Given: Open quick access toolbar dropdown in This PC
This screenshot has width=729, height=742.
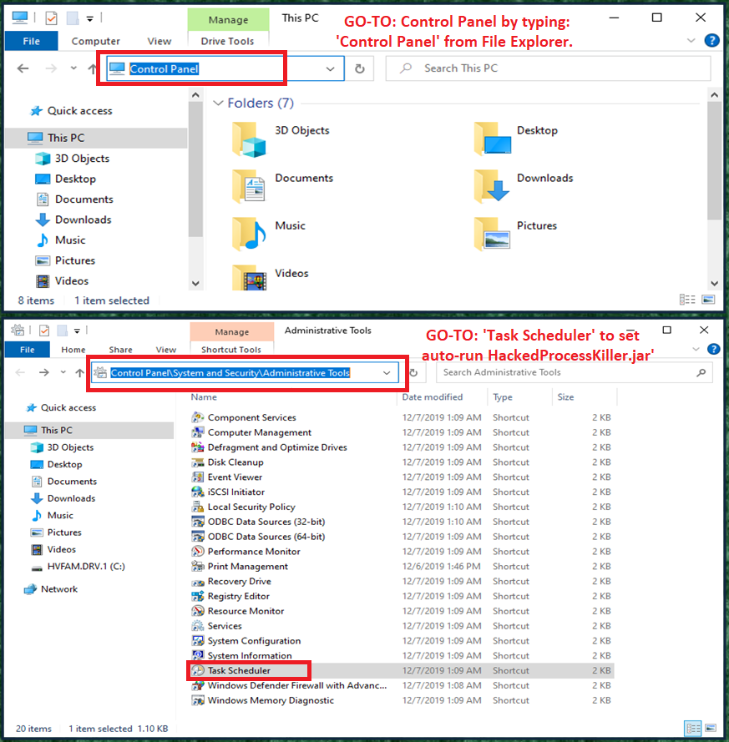Looking at the screenshot, I should tap(89, 19).
